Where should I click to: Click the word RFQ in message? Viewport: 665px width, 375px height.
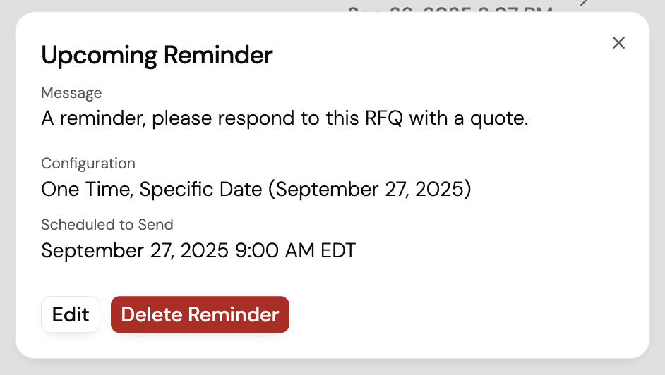383,118
